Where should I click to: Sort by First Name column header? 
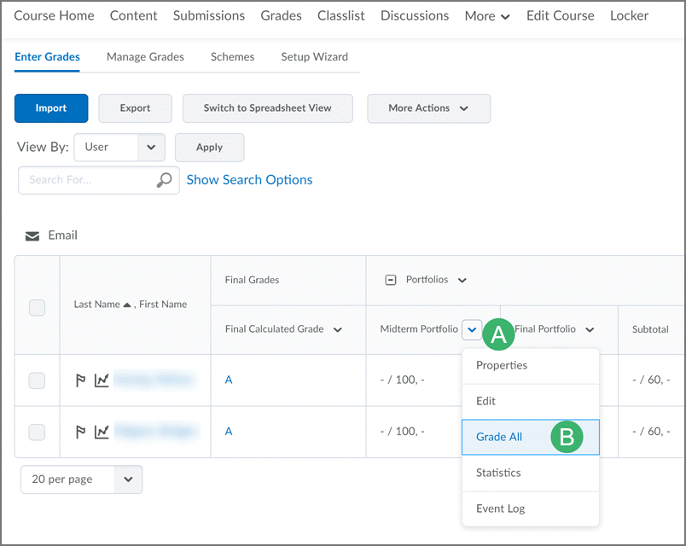tap(163, 305)
